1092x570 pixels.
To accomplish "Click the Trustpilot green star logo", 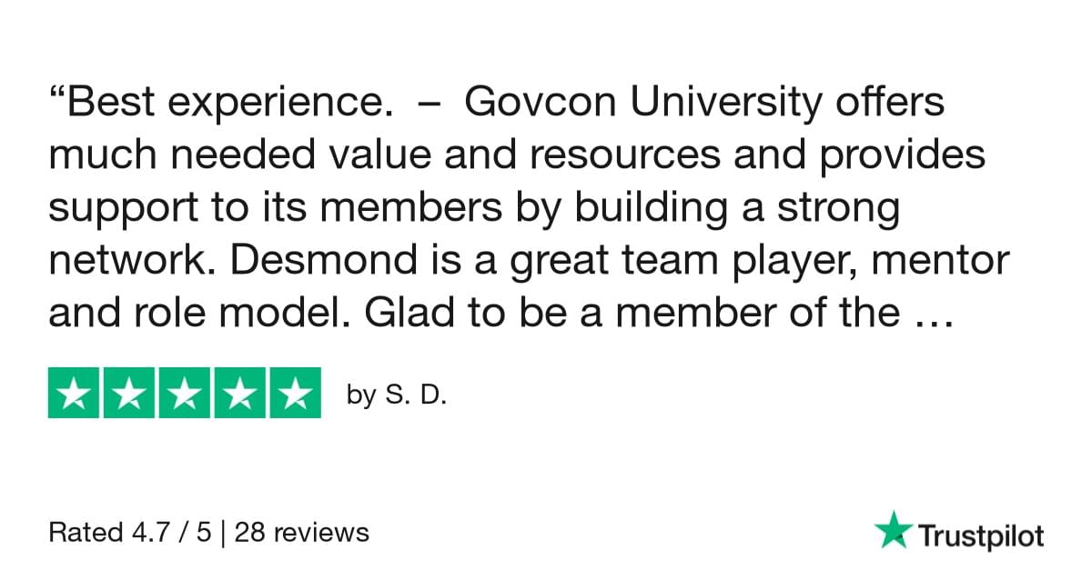I will 892,530.
